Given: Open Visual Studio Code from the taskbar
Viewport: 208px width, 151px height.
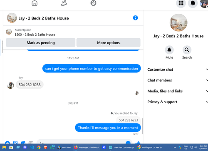Looking at the screenshot, I should point(32,147).
